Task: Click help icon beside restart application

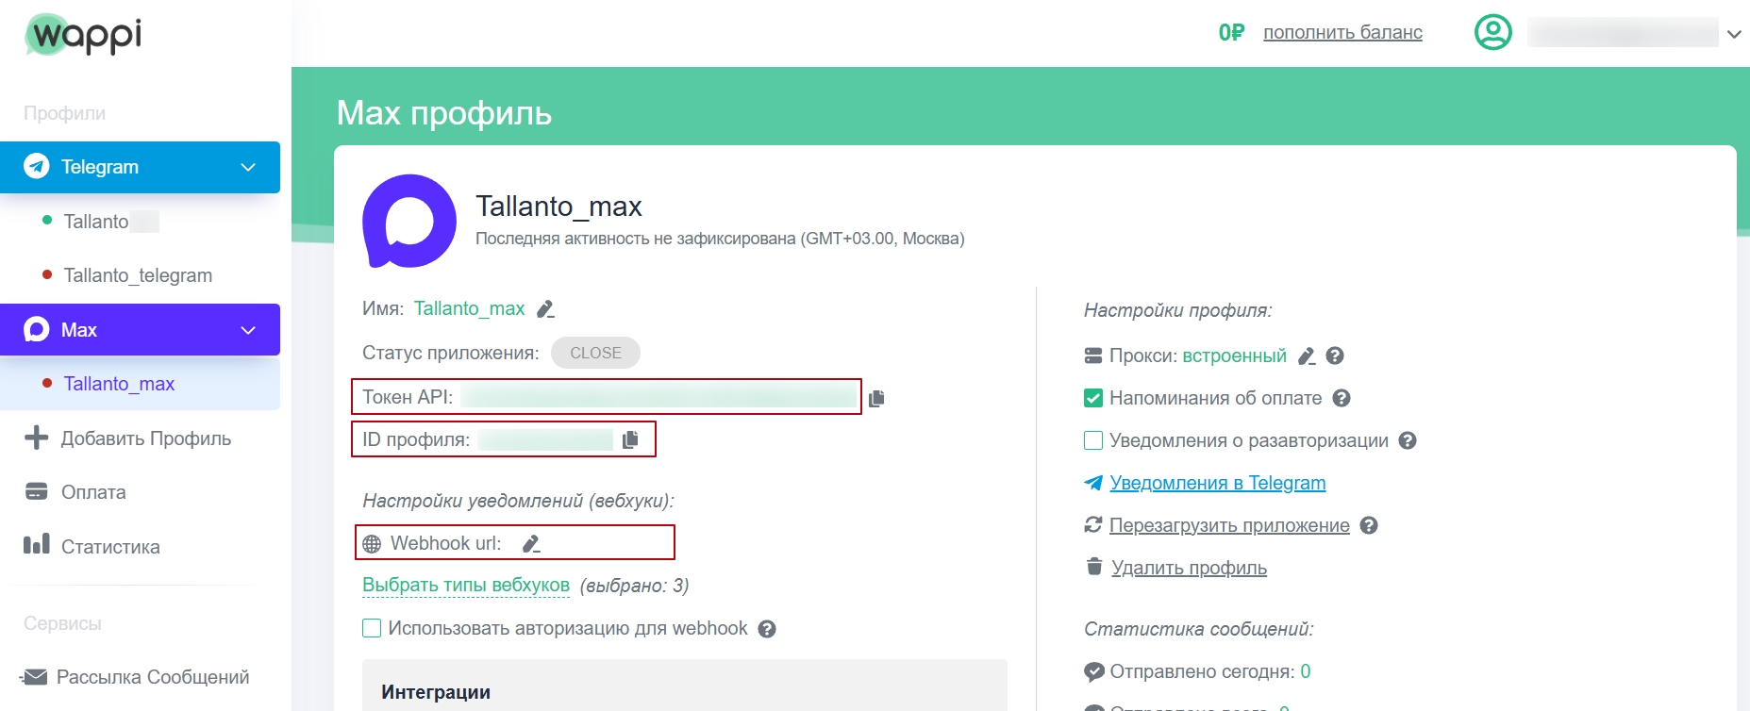Action: pyautogui.click(x=1369, y=525)
